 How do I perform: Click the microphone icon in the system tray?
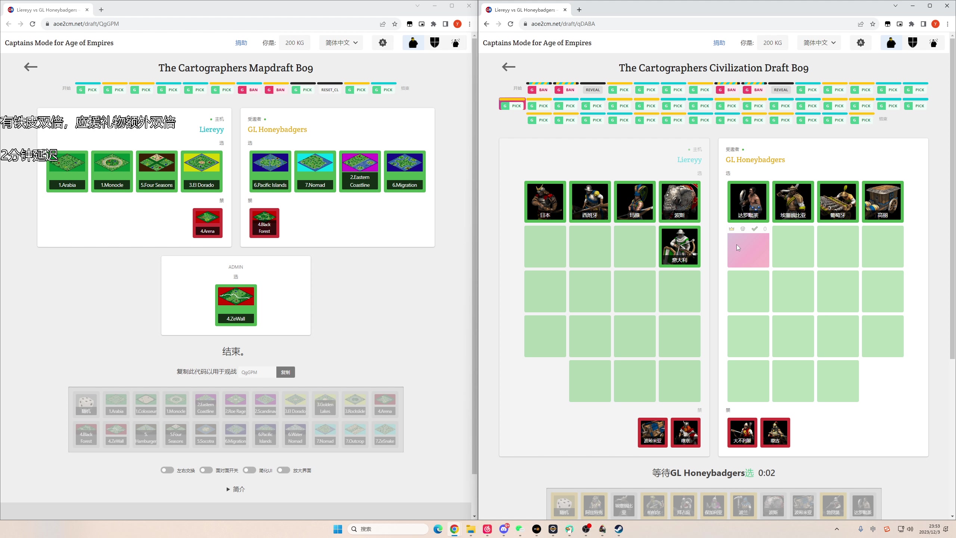[x=861, y=529]
